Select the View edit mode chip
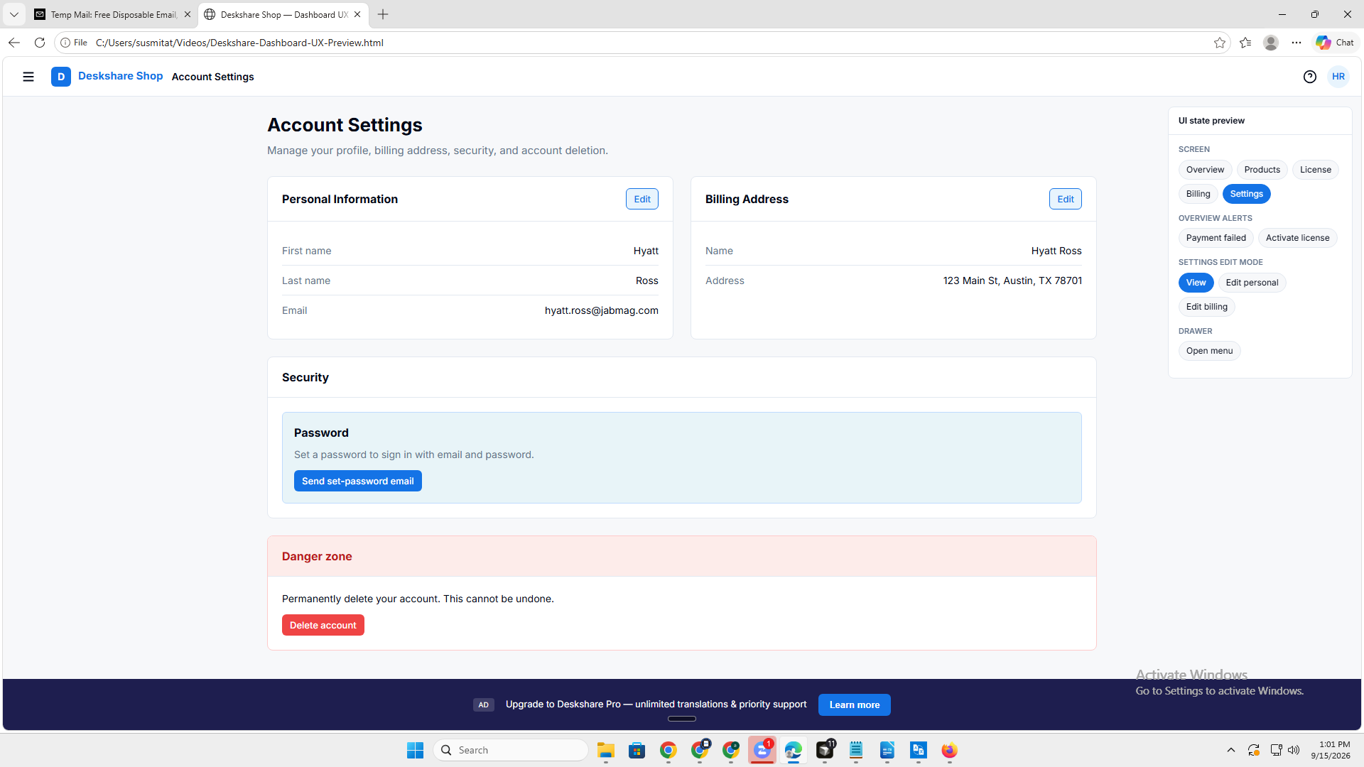 [1196, 283]
